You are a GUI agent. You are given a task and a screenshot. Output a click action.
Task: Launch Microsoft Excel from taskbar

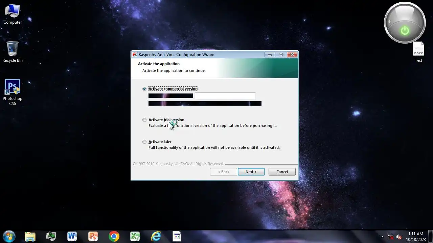coord(135,236)
